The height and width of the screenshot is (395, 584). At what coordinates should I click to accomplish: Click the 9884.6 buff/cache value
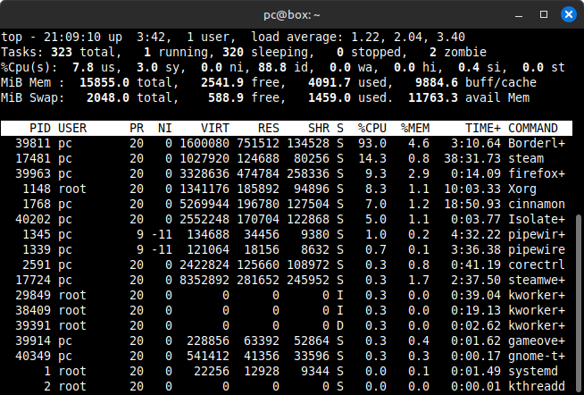[x=437, y=83]
